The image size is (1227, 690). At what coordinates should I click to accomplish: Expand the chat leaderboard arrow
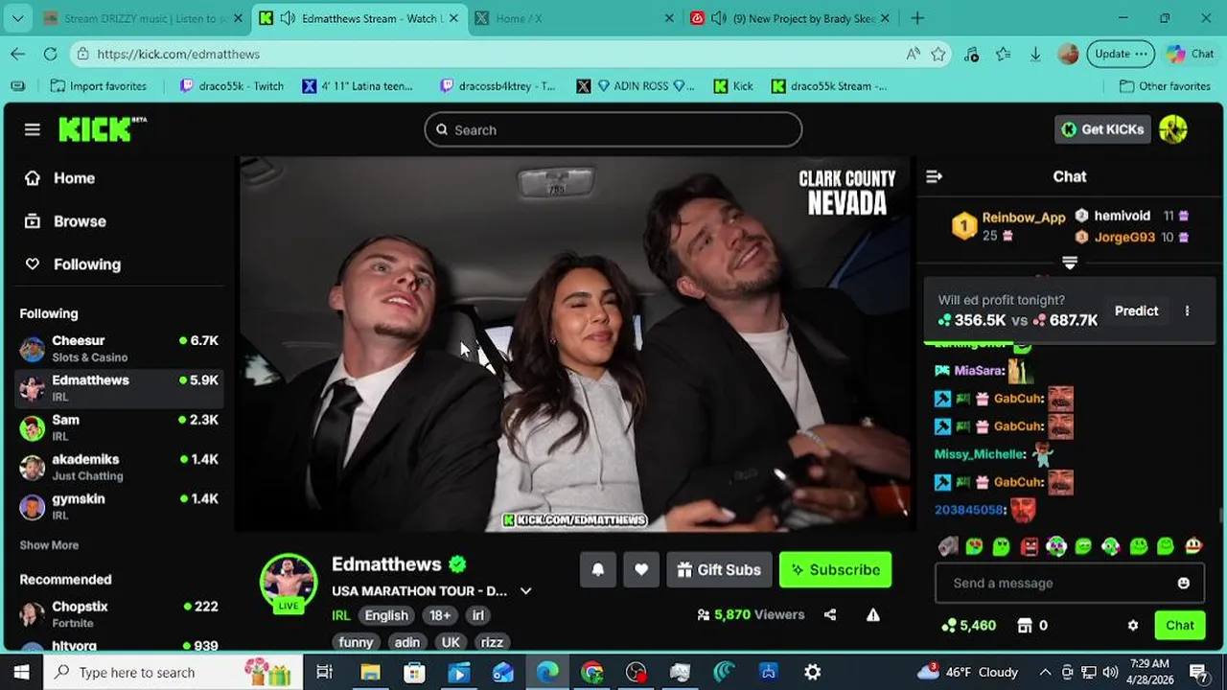click(1070, 262)
